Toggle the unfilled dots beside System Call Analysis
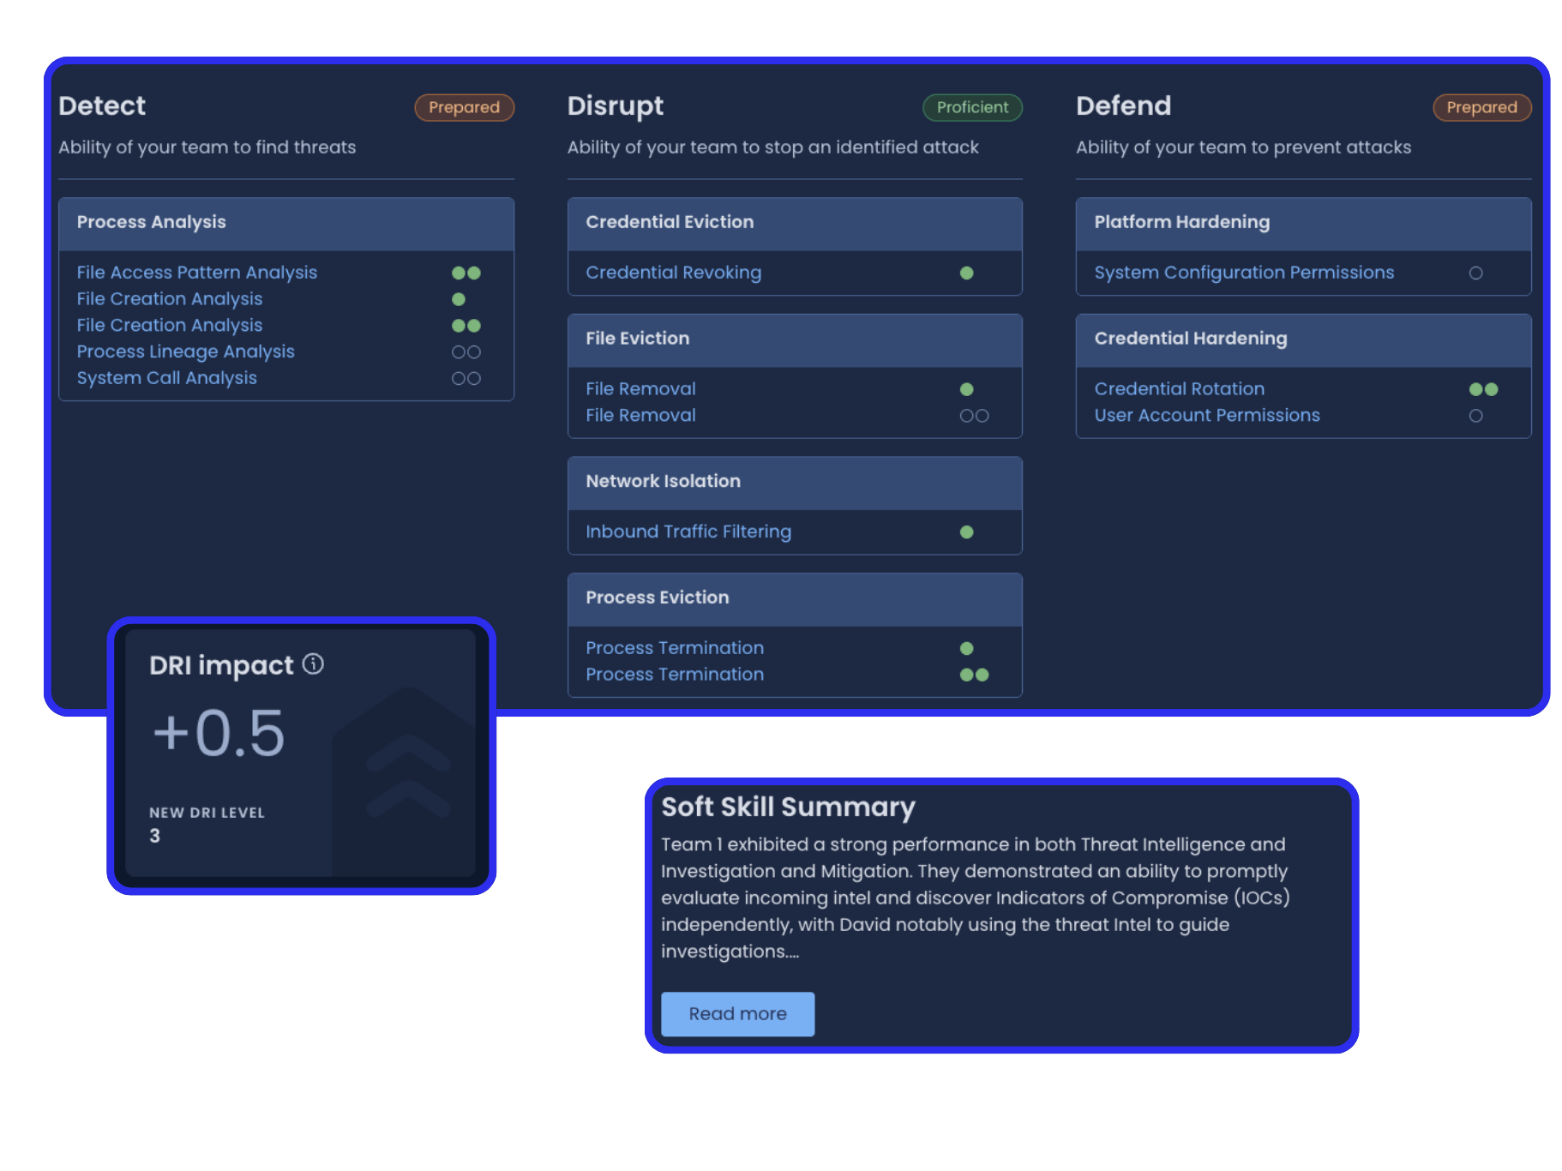Screen dimensions: 1562x1171 click(467, 377)
